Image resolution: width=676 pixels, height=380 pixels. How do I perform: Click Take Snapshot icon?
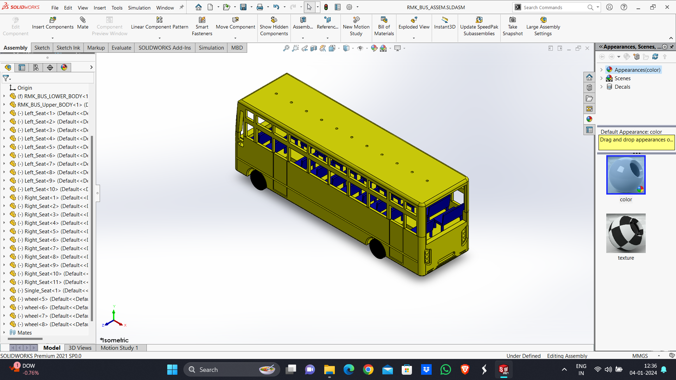513,20
